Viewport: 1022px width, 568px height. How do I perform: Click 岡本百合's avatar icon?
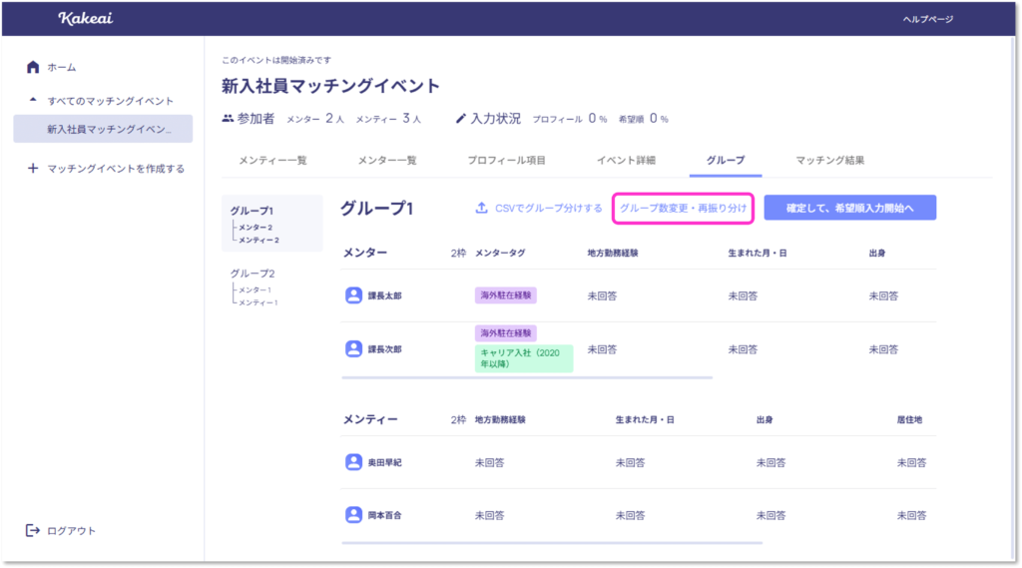(353, 515)
